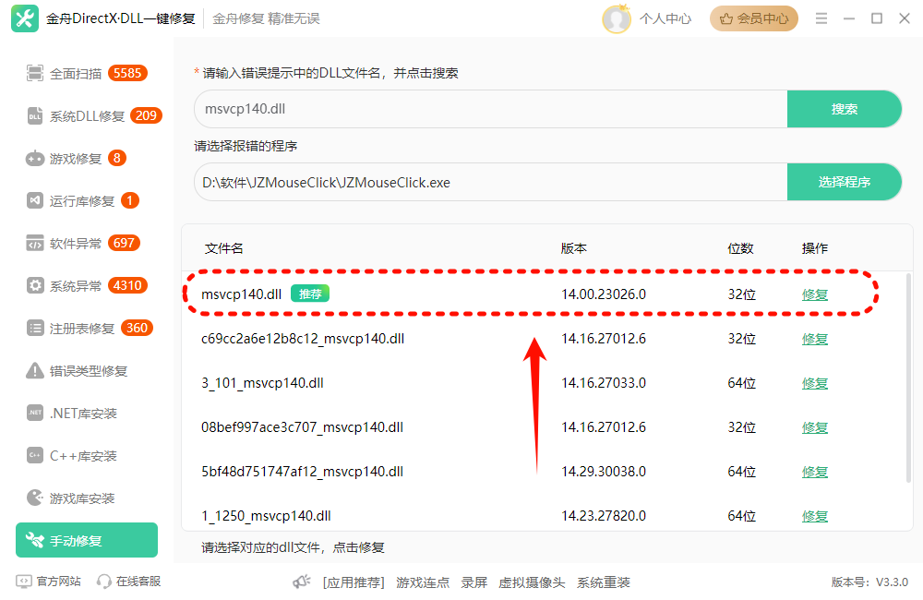Click the 文件名 column header
The width and height of the screenshot is (923, 600).
click(223, 248)
